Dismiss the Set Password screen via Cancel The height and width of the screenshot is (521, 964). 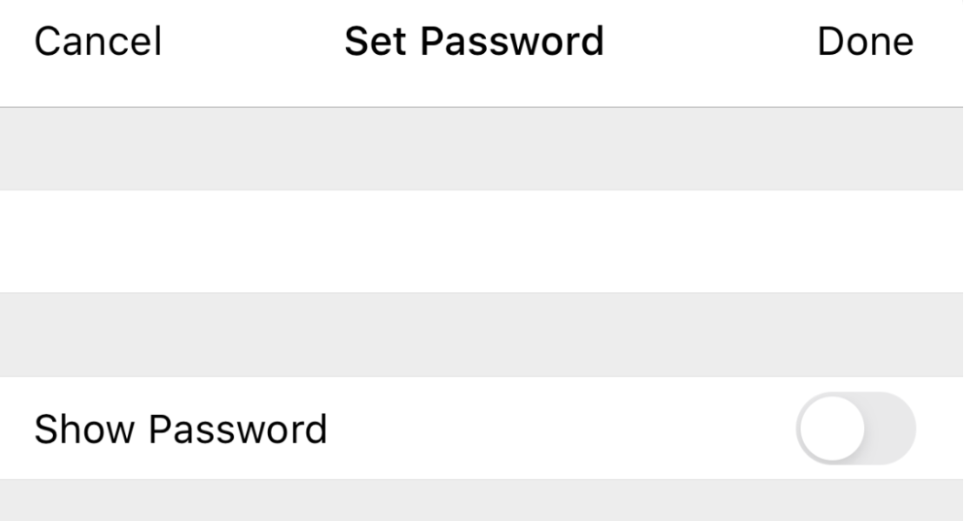tap(97, 42)
